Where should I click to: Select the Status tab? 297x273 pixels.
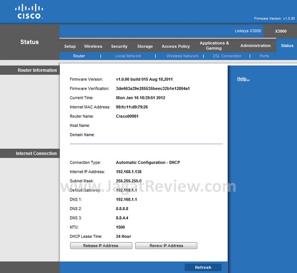tap(287, 46)
